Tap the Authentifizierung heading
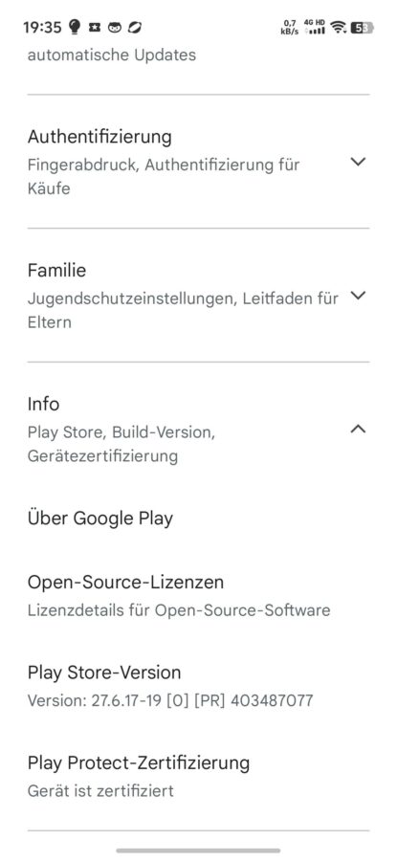Viewport: 397px width, 861px height. [x=99, y=137]
